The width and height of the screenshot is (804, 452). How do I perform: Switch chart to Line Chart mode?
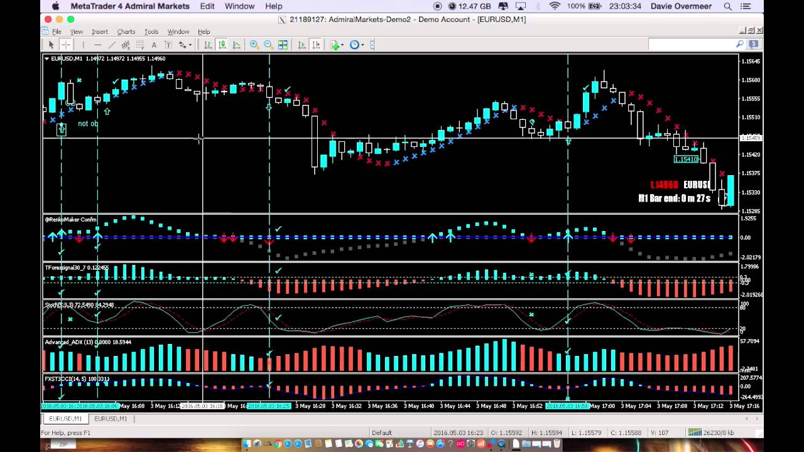tap(236, 45)
